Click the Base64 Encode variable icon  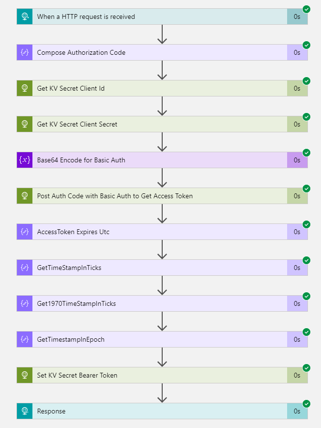coord(25,160)
